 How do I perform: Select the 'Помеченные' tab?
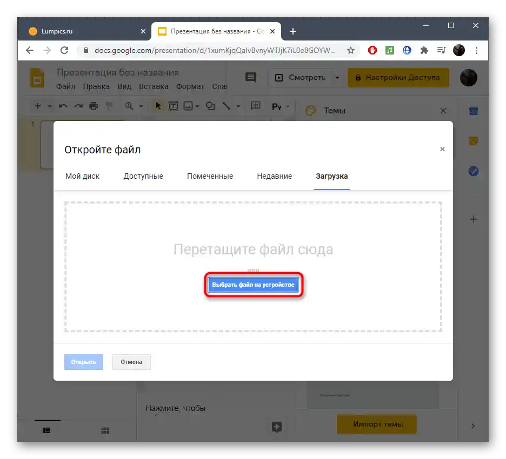tap(210, 177)
